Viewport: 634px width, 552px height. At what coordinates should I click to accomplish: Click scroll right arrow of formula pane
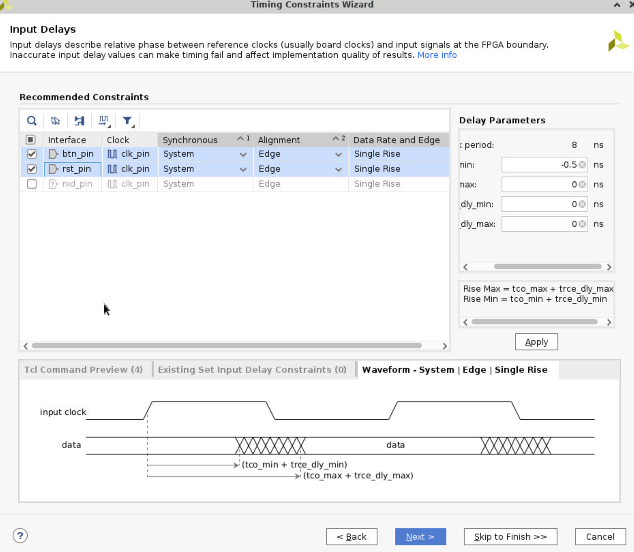609,322
